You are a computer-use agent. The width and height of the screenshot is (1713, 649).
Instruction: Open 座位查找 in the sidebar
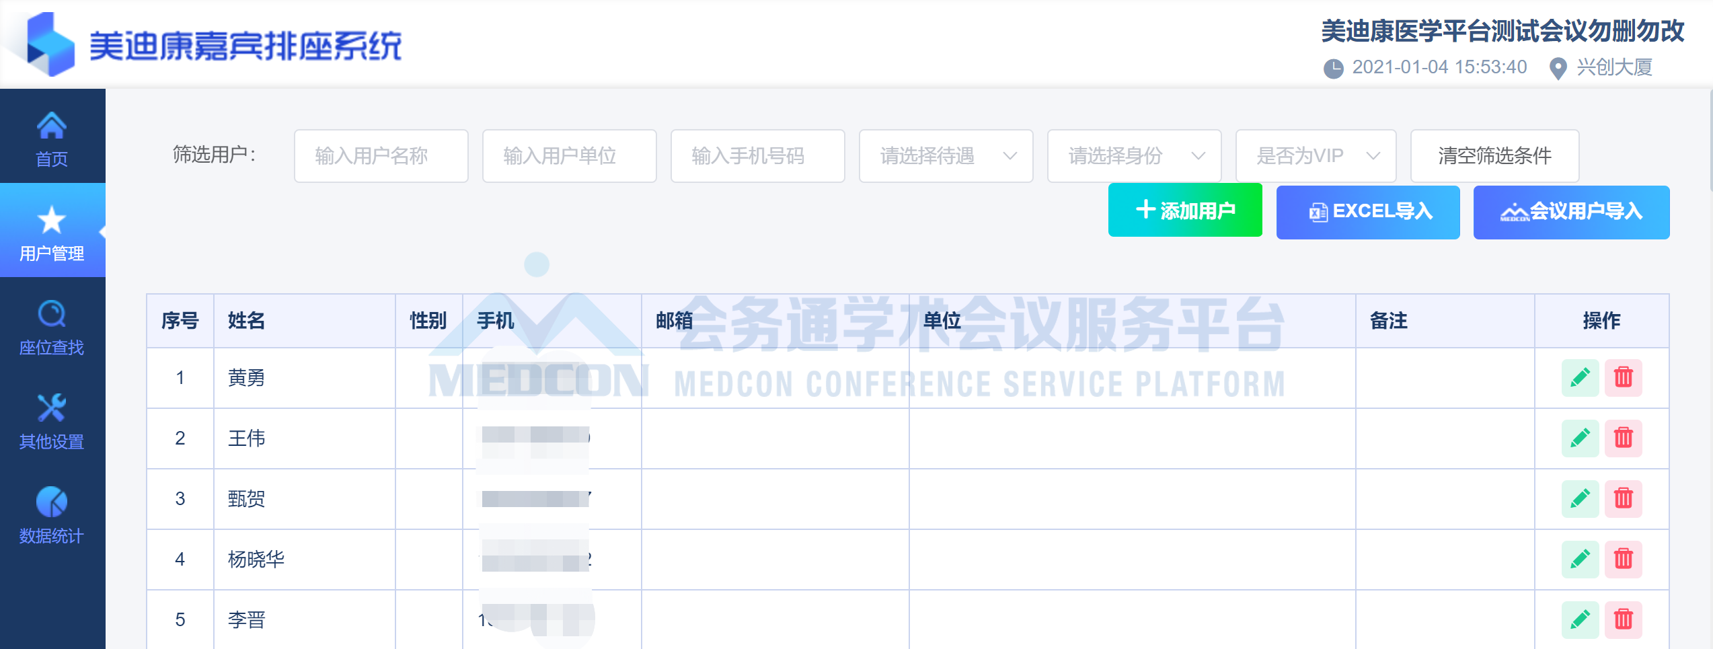(x=52, y=328)
